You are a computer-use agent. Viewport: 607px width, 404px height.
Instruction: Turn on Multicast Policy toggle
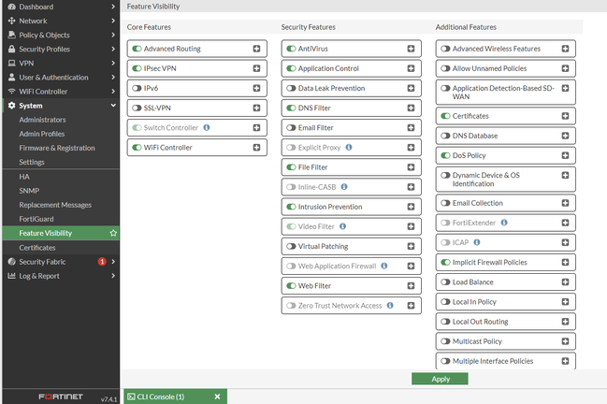[x=445, y=341]
